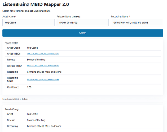Viewport: 167px width, 132px height.
Task: Click the Artist value in Search Query
Action: (x=32, y=114)
